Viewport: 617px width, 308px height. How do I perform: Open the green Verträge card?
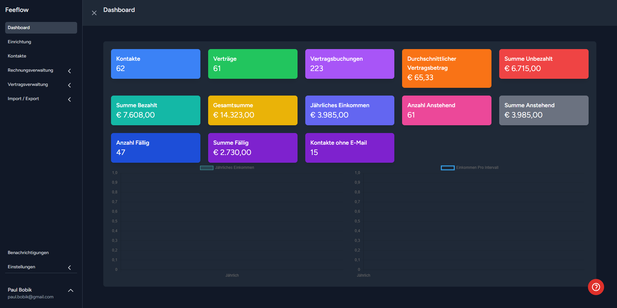coord(253,64)
